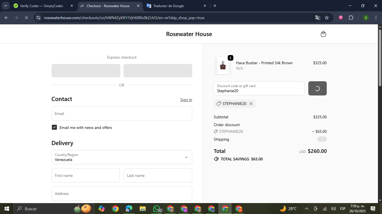This screenshot has width=382, height=214.
Task: Click the second Express checkout placeholder button
Action: tap(158, 71)
